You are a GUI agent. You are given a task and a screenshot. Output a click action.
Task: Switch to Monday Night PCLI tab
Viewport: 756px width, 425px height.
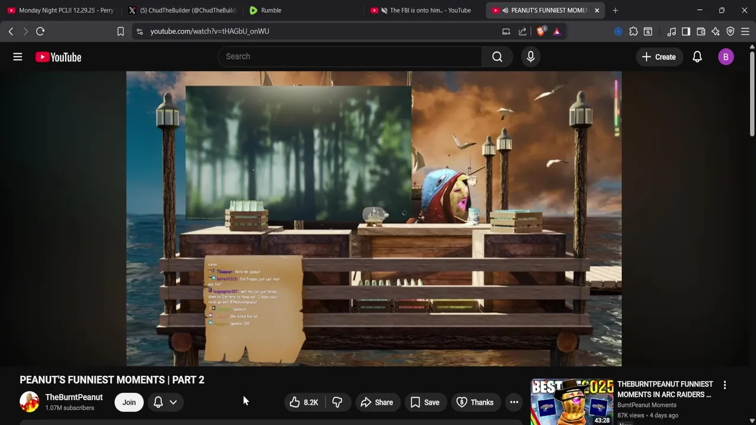(61, 10)
